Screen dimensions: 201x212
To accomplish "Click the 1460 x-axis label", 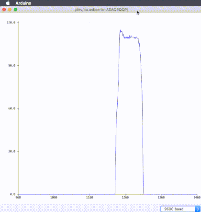I will pyautogui.click(x=197, y=198).
